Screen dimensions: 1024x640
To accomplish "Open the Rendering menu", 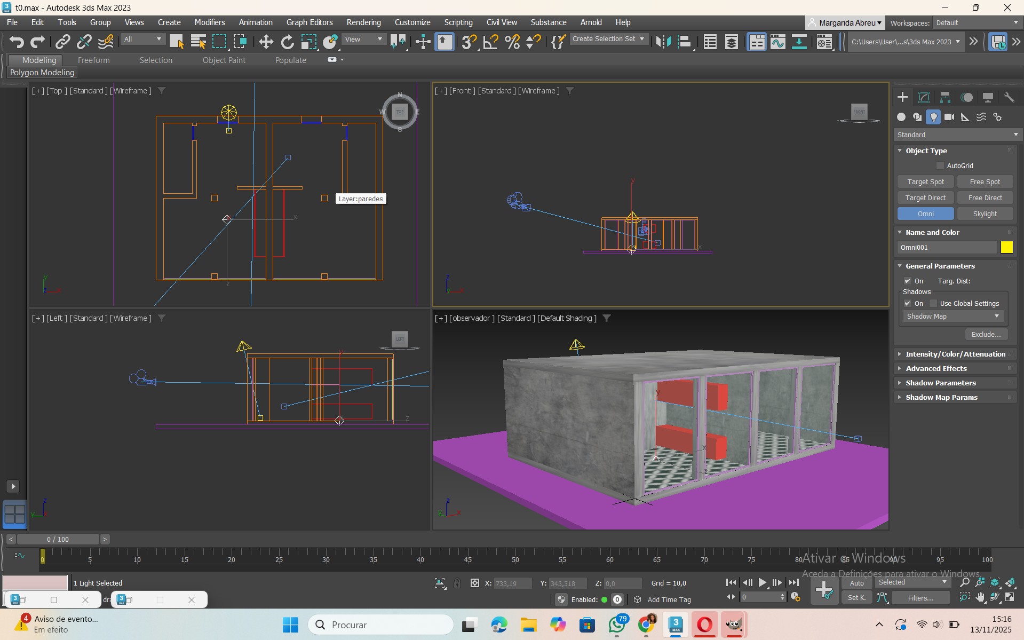I will (363, 22).
